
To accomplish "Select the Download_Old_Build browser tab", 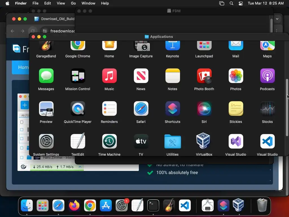I will coord(54,19).
